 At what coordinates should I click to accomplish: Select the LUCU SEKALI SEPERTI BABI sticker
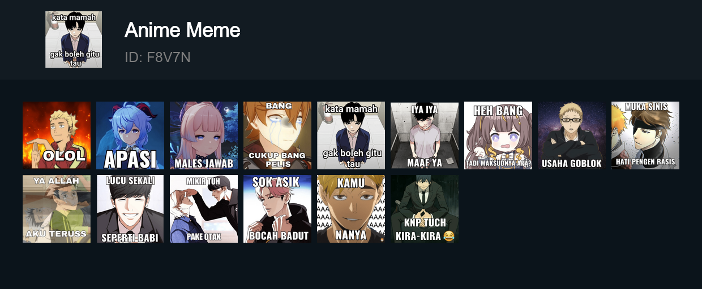pos(130,209)
